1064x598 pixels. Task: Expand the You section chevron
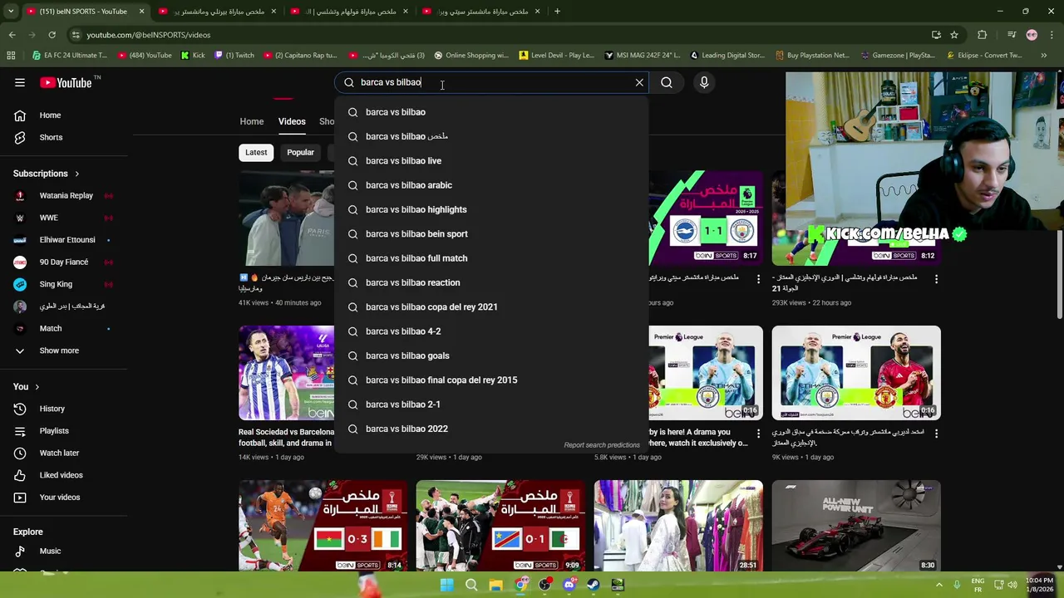[x=37, y=387]
